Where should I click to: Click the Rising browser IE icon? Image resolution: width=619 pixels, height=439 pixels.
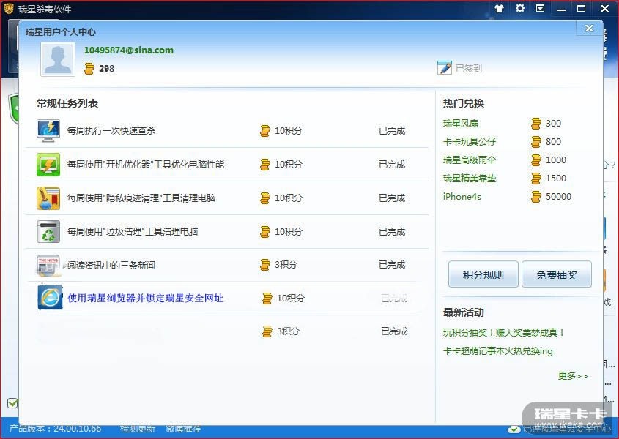point(50,297)
